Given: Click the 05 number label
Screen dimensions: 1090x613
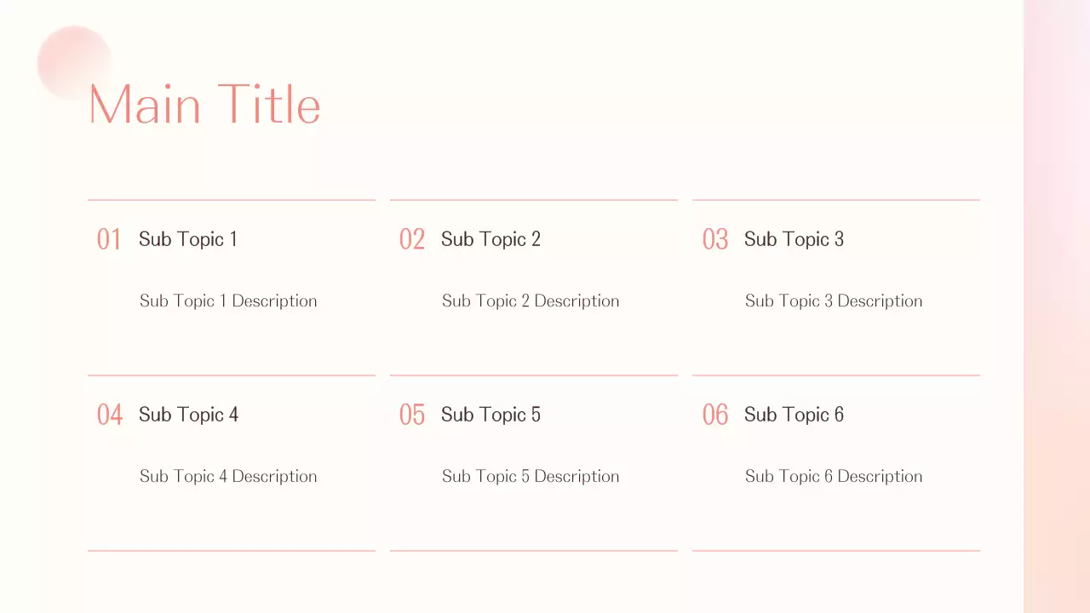Looking at the screenshot, I should [x=412, y=415].
